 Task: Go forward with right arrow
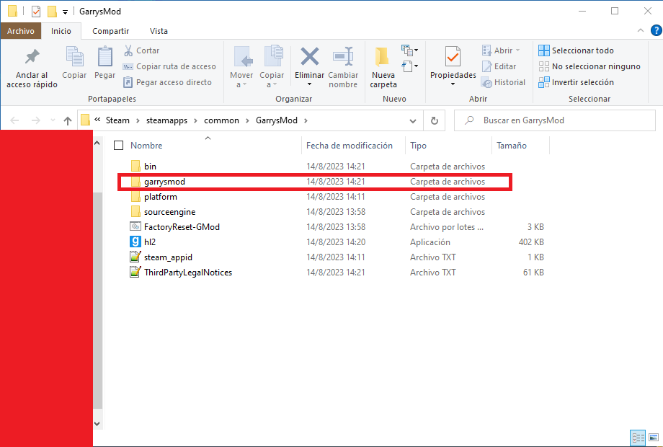[x=35, y=120]
